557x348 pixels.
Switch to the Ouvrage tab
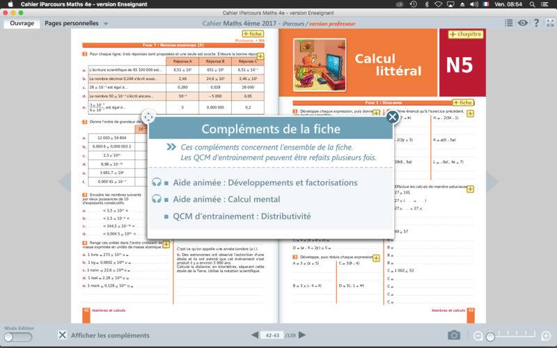click(x=22, y=23)
